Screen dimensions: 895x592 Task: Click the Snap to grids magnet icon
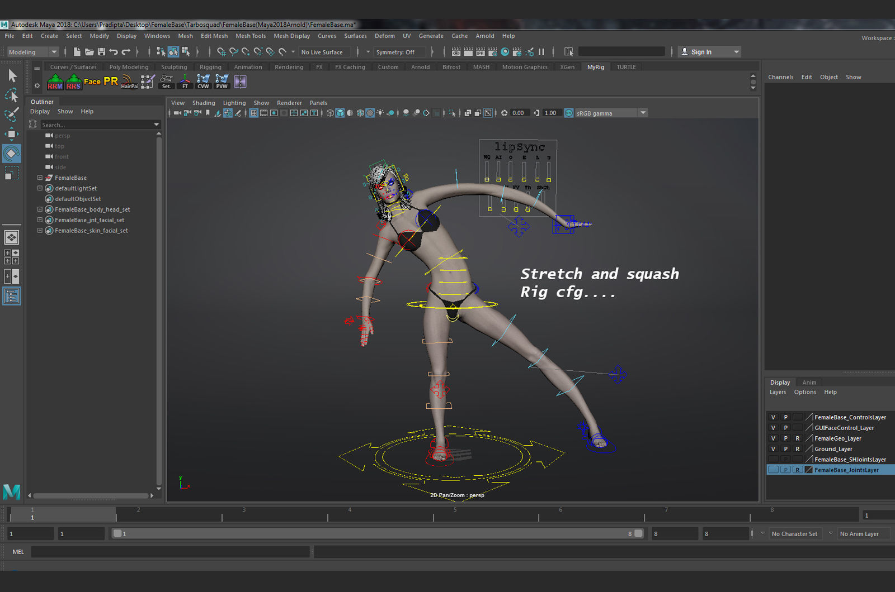[222, 52]
